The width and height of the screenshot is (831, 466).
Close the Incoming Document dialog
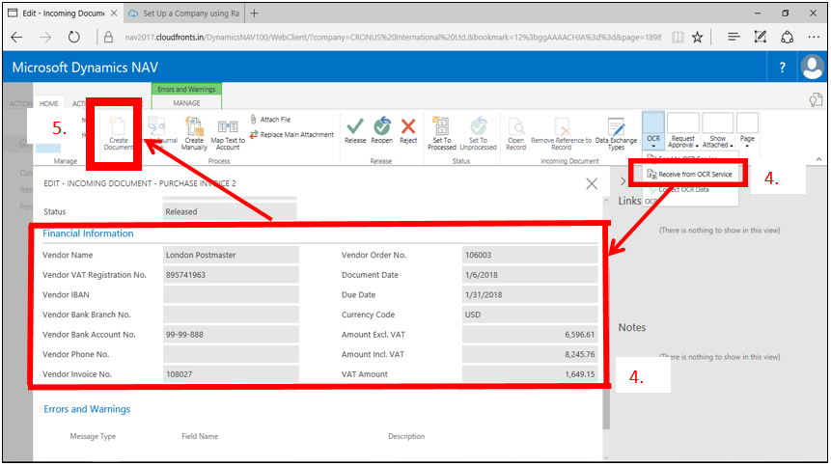(592, 183)
